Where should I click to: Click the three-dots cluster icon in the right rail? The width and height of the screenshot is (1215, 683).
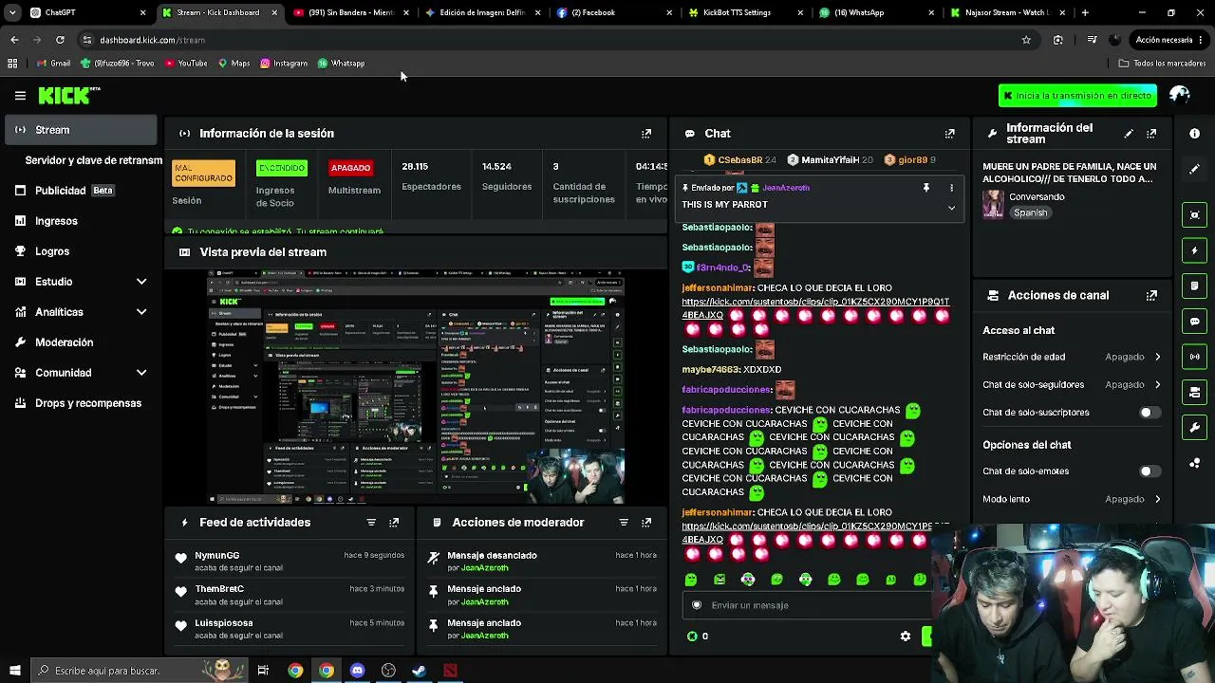coord(1195,463)
